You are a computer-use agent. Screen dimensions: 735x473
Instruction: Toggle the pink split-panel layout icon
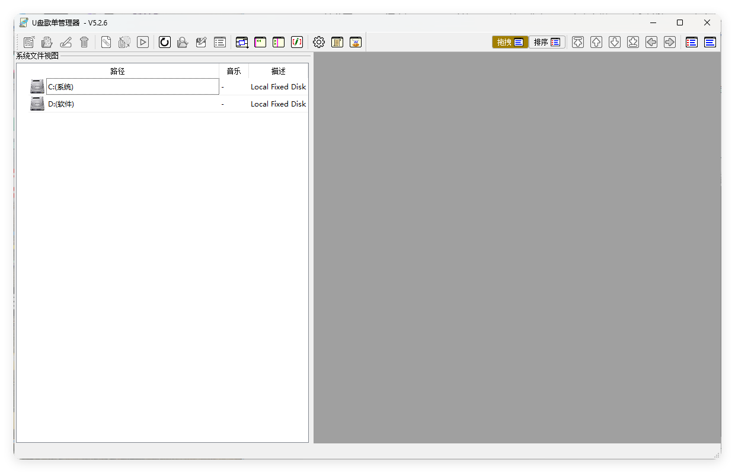click(x=279, y=42)
